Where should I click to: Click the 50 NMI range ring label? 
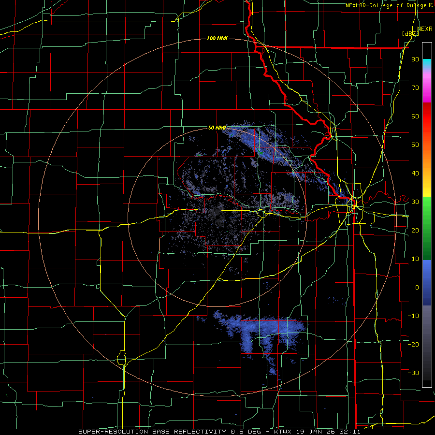click(x=217, y=128)
